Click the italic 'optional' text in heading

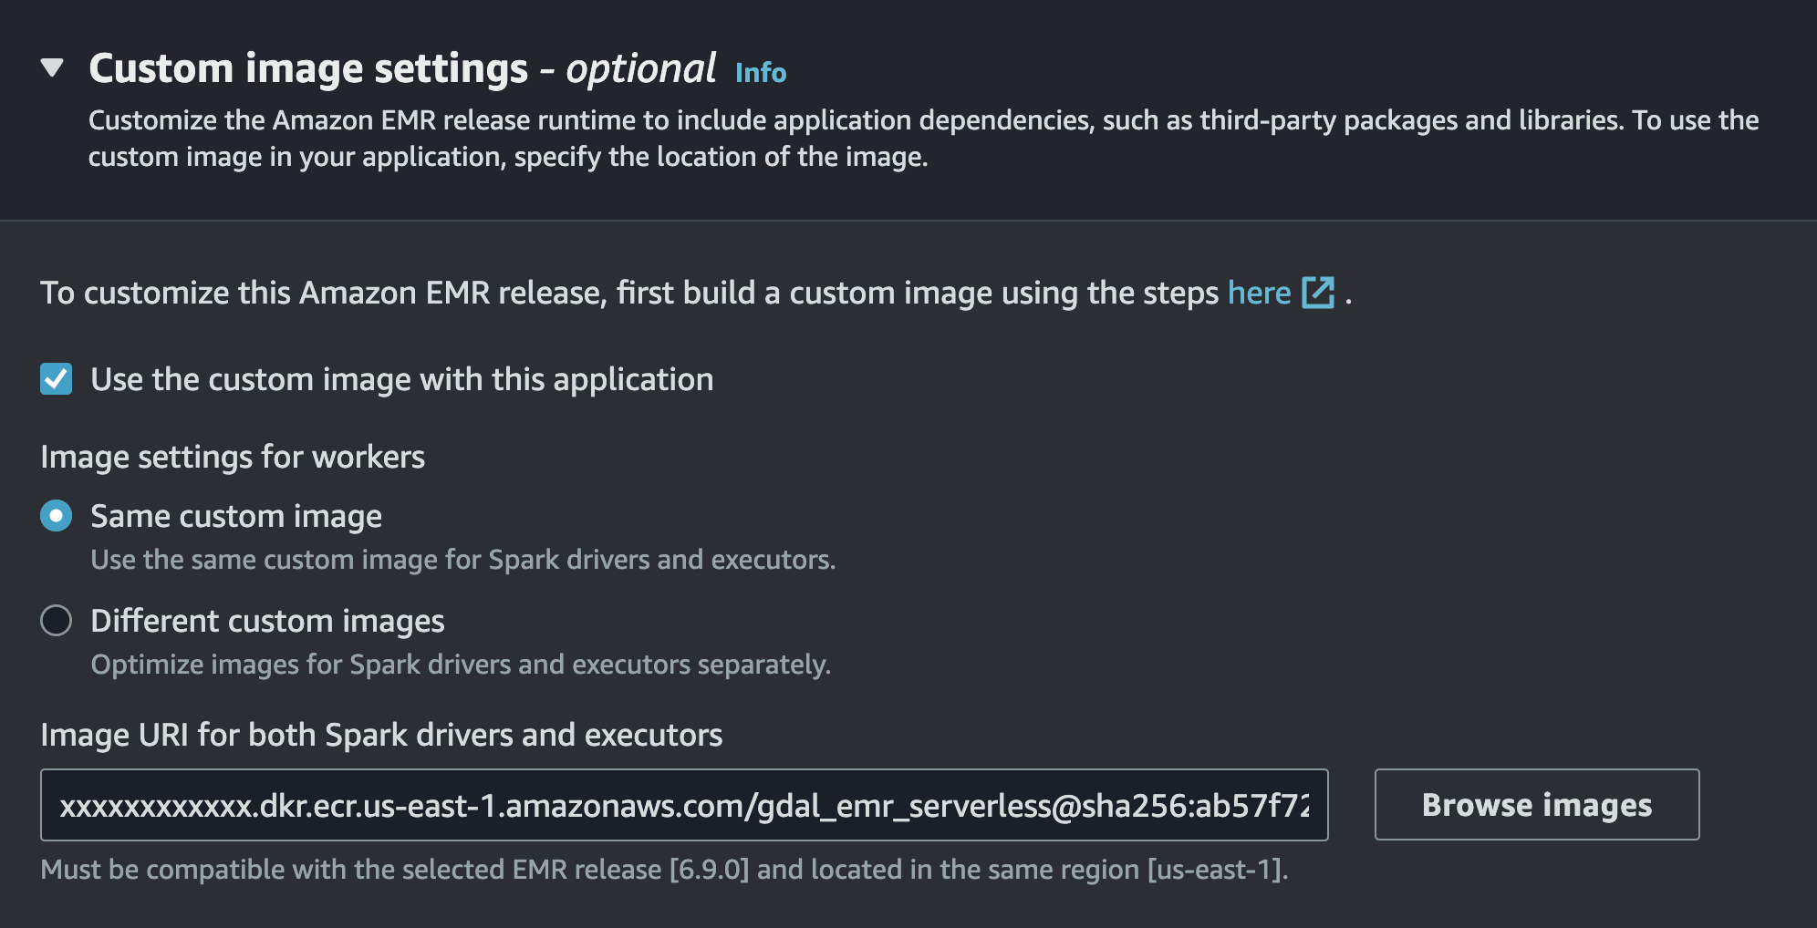point(640,69)
